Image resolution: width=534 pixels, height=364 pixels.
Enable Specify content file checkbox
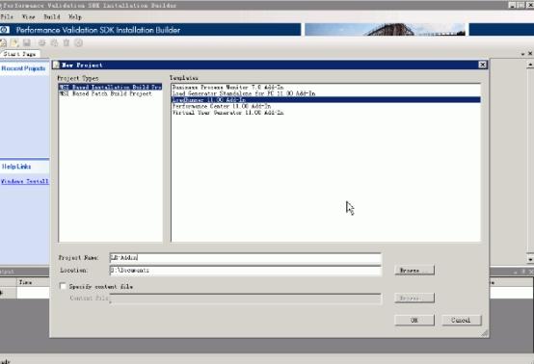point(63,286)
